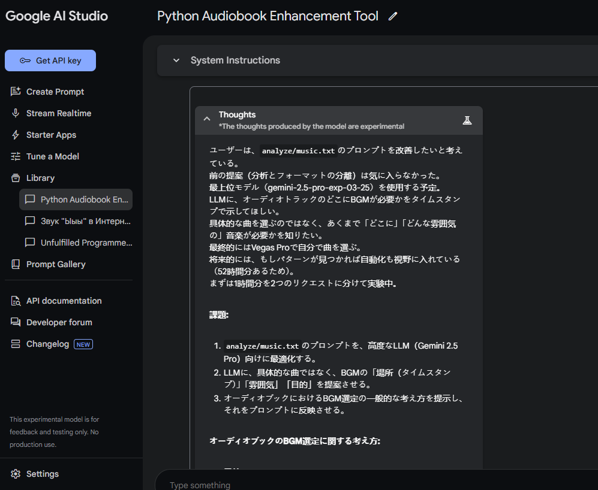Image resolution: width=598 pixels, height=490 pixels.
Task: Expand System Instructions chevron
Action: click(x=176, y=61)
